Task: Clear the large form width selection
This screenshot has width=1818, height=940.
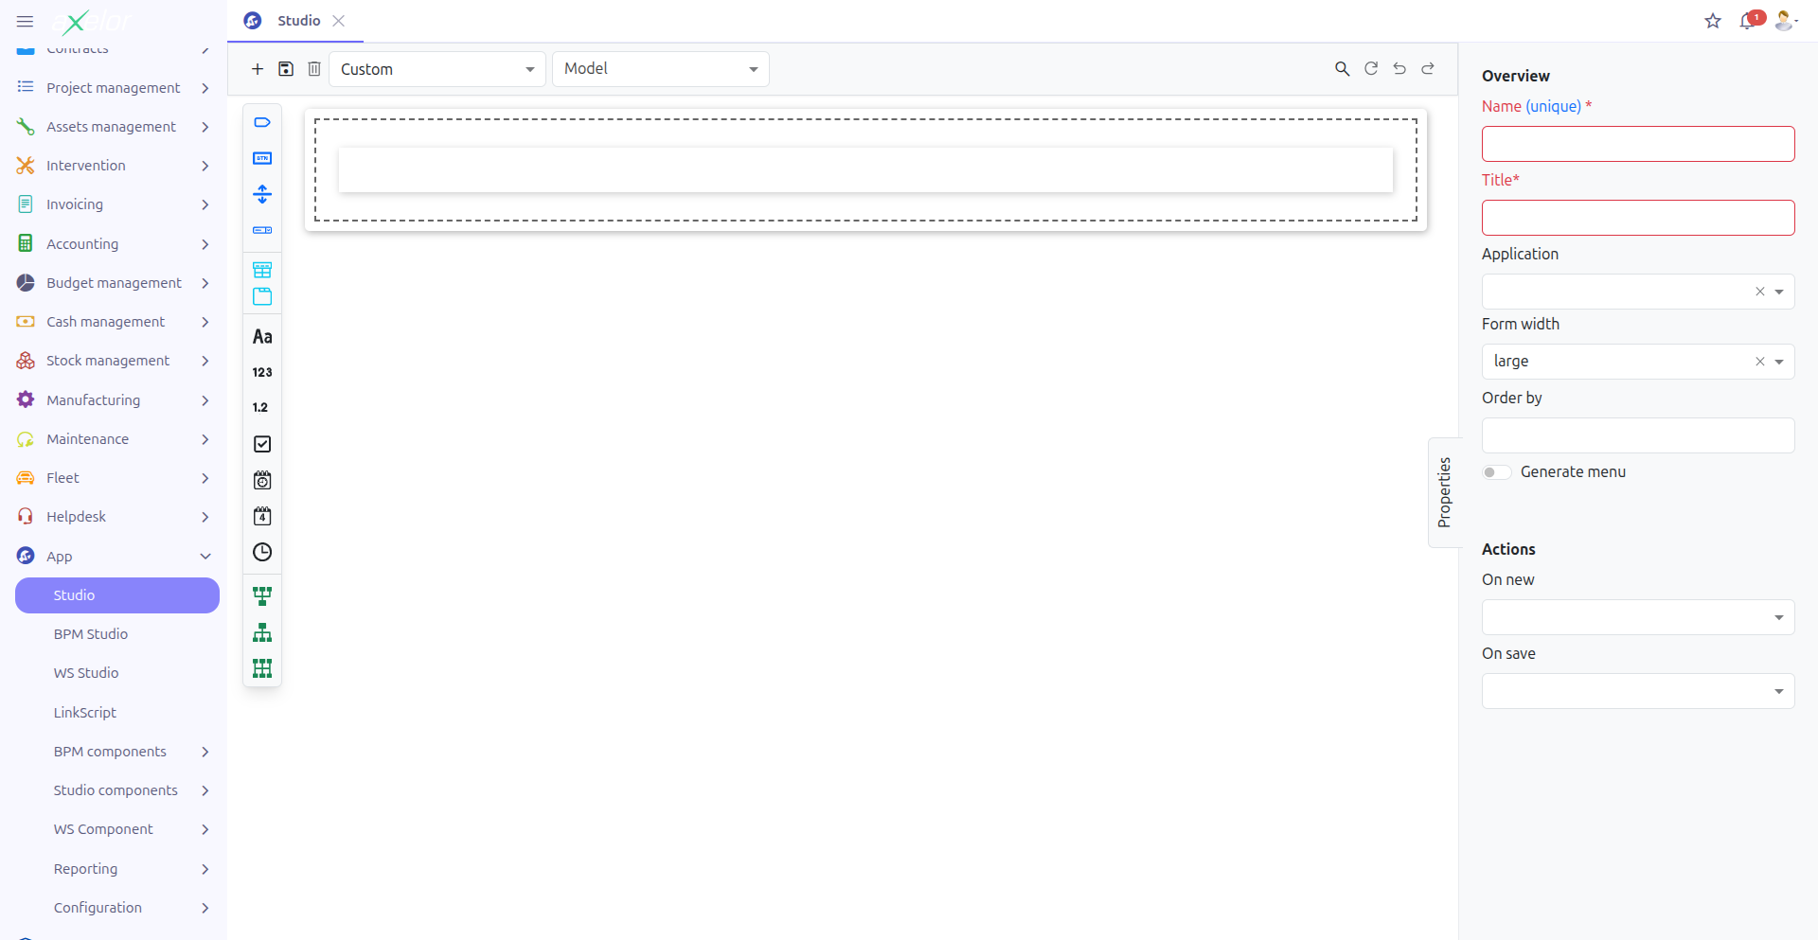Action: [x=1760, y=361]
